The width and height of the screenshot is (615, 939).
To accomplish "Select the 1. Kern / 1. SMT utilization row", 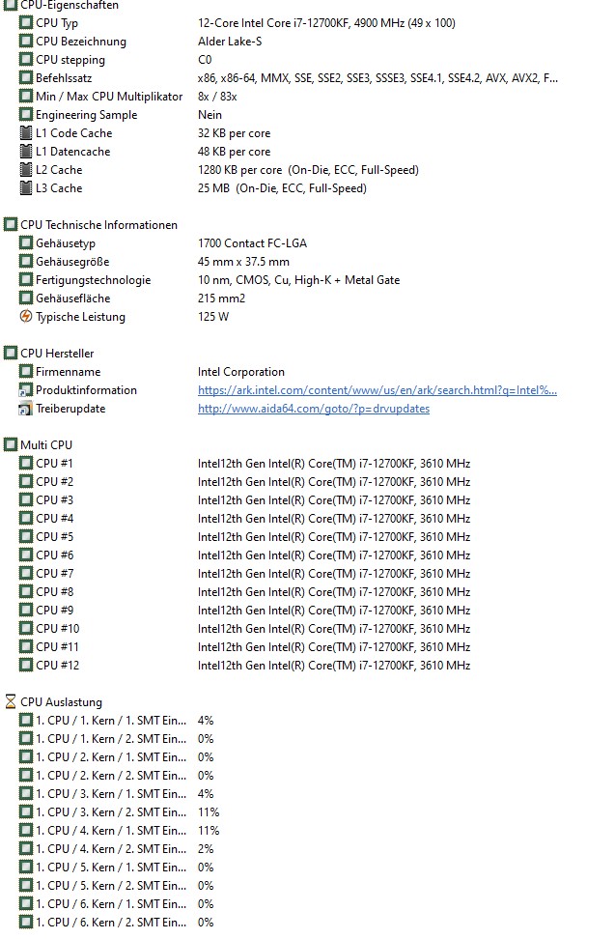I will click(x=117, y=721).
